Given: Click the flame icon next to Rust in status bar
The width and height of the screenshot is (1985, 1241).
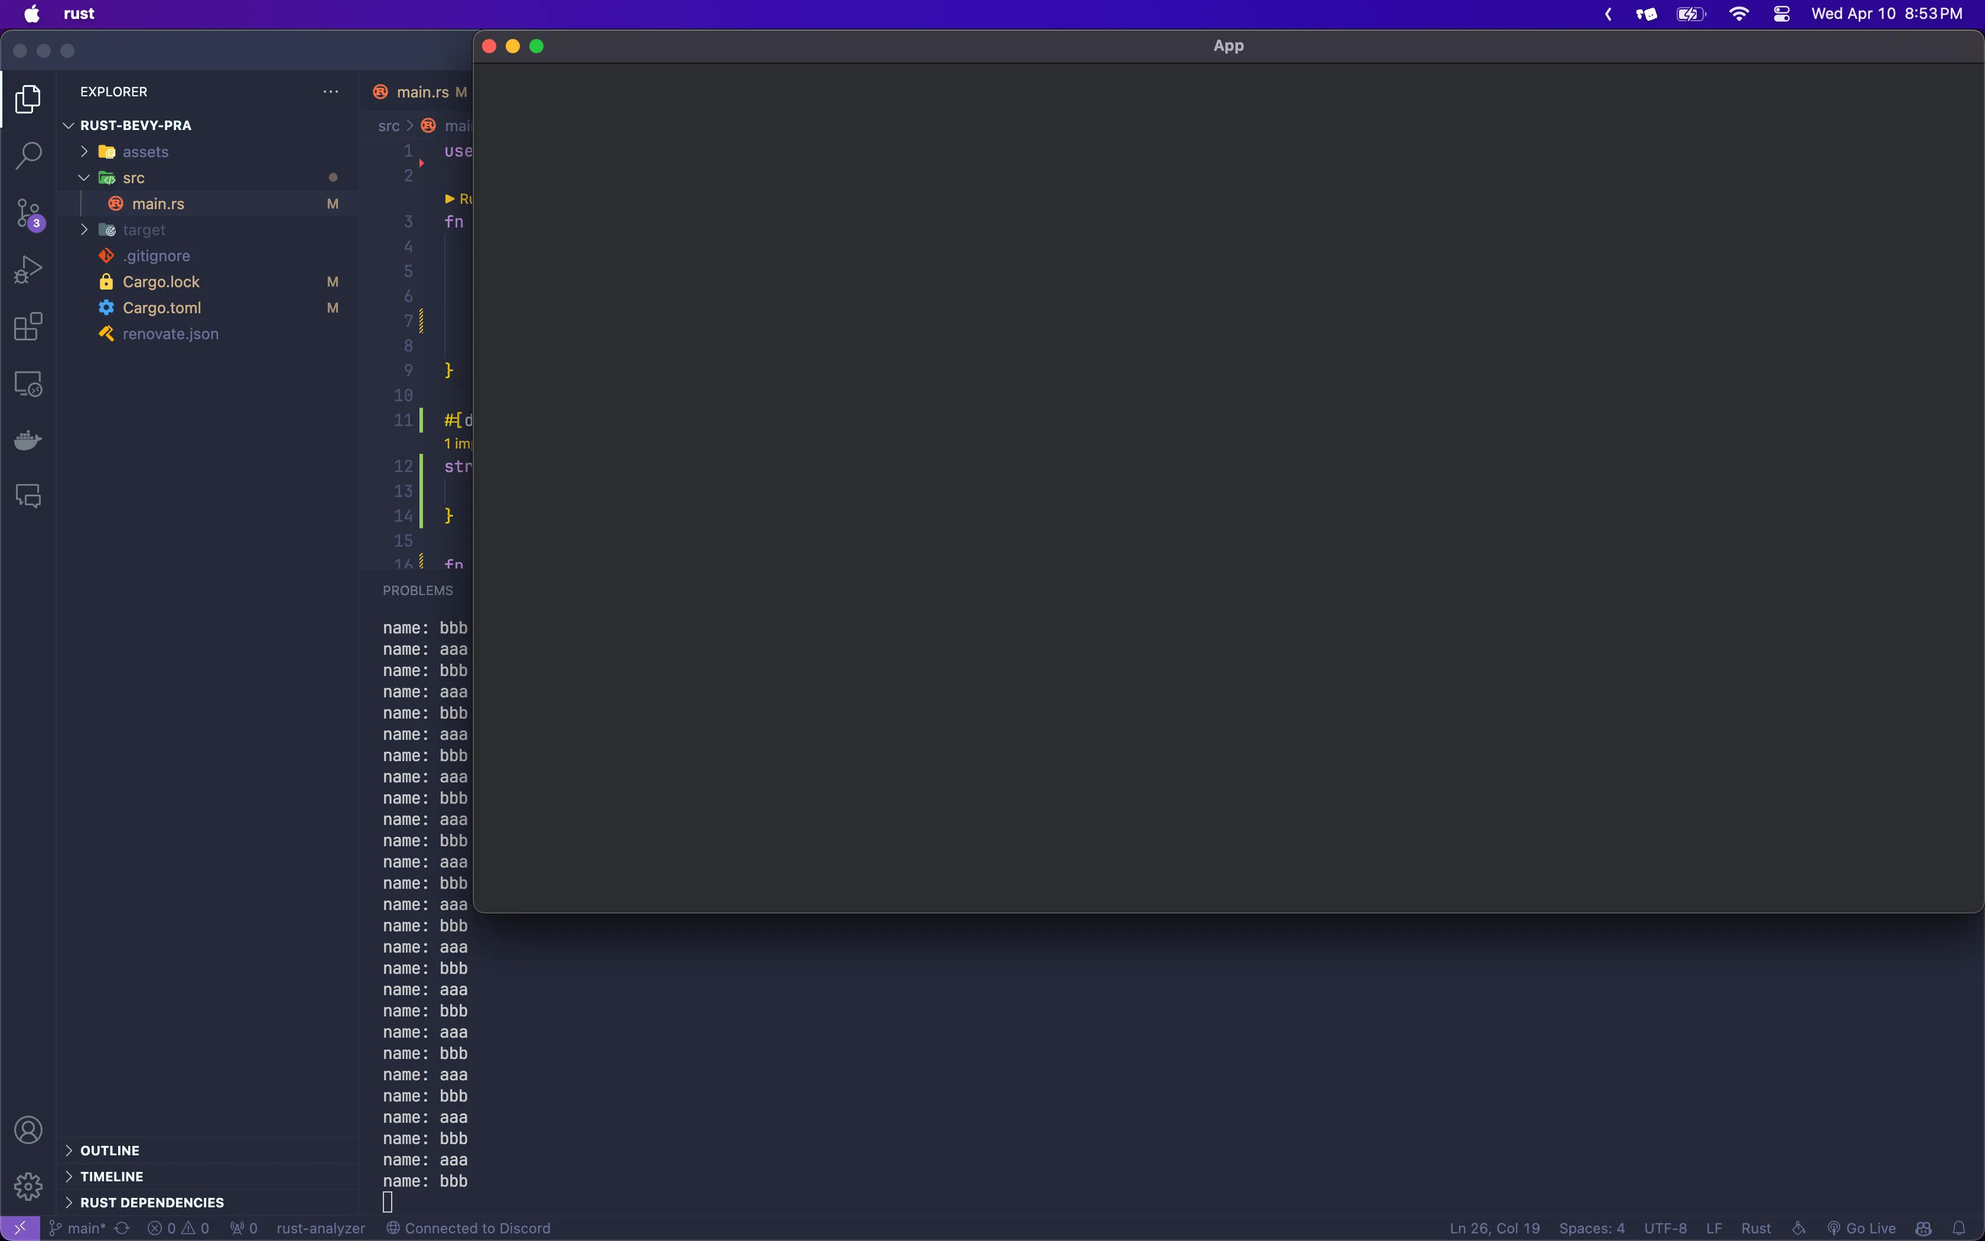Looking at the screenshot, I should click(x=1799, y=1228).
